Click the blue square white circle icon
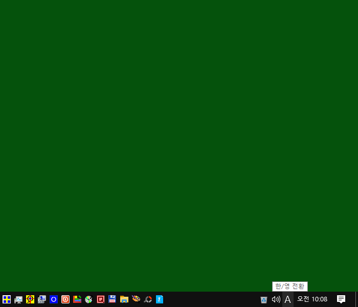The image size is (358, 307). [54, 299]
